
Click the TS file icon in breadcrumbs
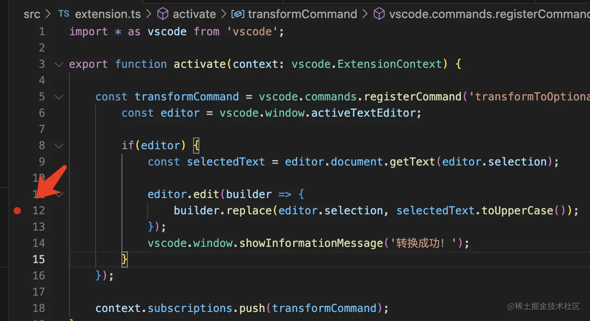click(64, 14)
